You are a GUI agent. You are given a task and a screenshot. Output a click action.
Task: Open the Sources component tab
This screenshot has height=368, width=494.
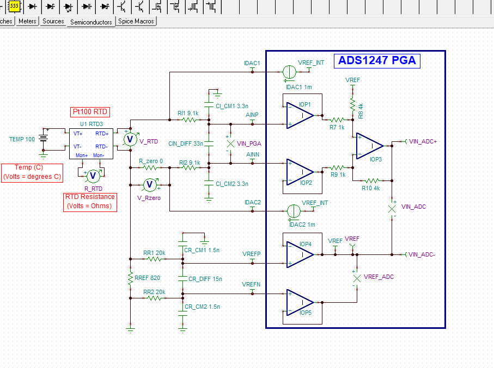pyautogui.click(x=53, y=21)
